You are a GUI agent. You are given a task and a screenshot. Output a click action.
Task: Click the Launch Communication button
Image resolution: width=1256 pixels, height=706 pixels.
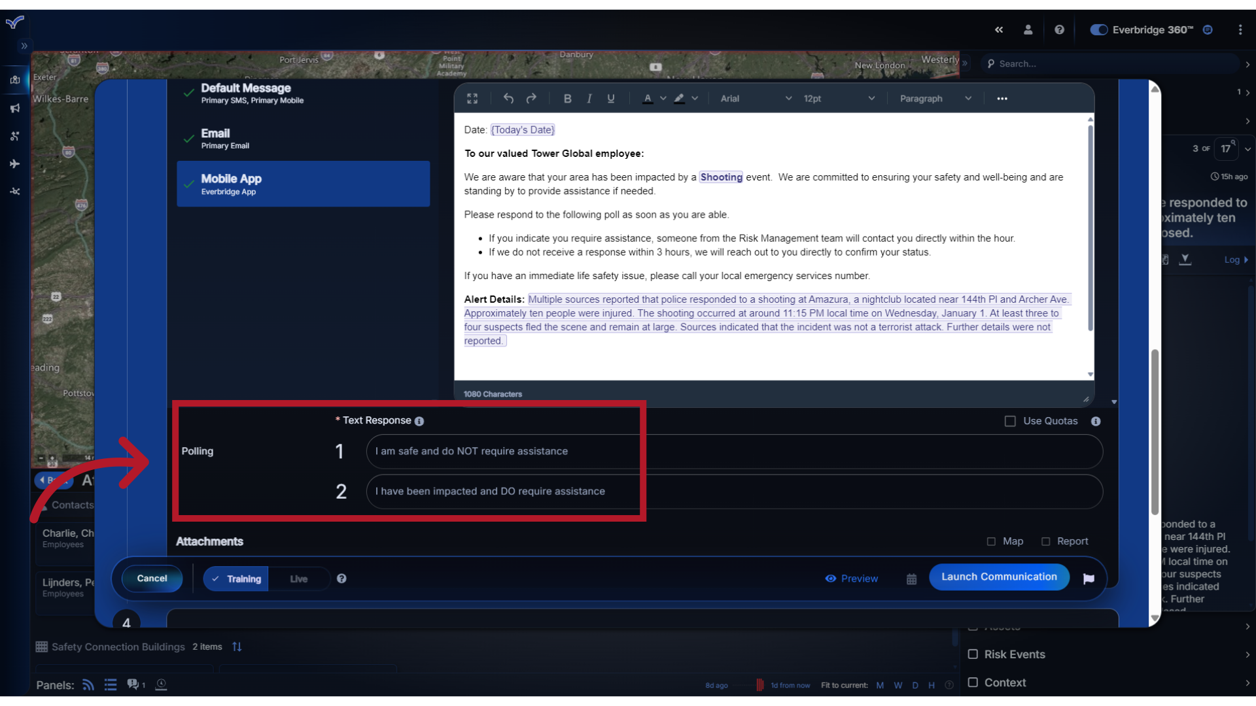click(x=998, y=576)
